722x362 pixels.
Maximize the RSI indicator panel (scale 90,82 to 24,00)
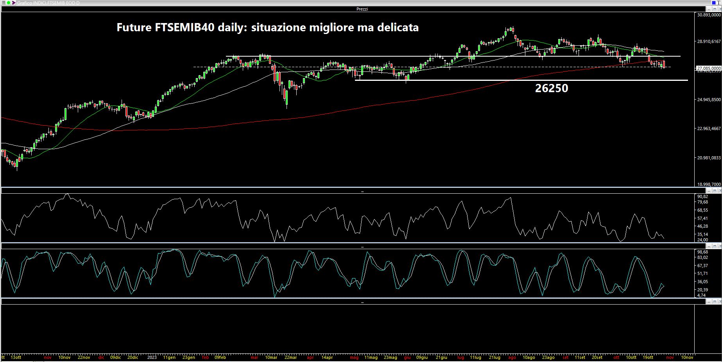coord(714,191)
